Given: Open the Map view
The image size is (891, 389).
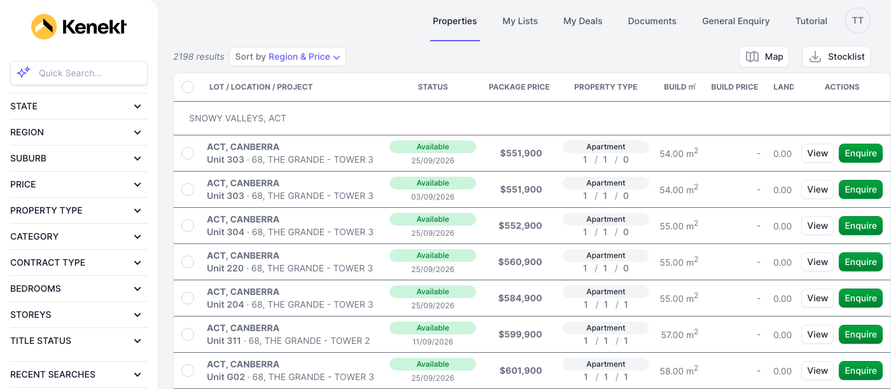Looking at the screenshot, I should (764, 57).
